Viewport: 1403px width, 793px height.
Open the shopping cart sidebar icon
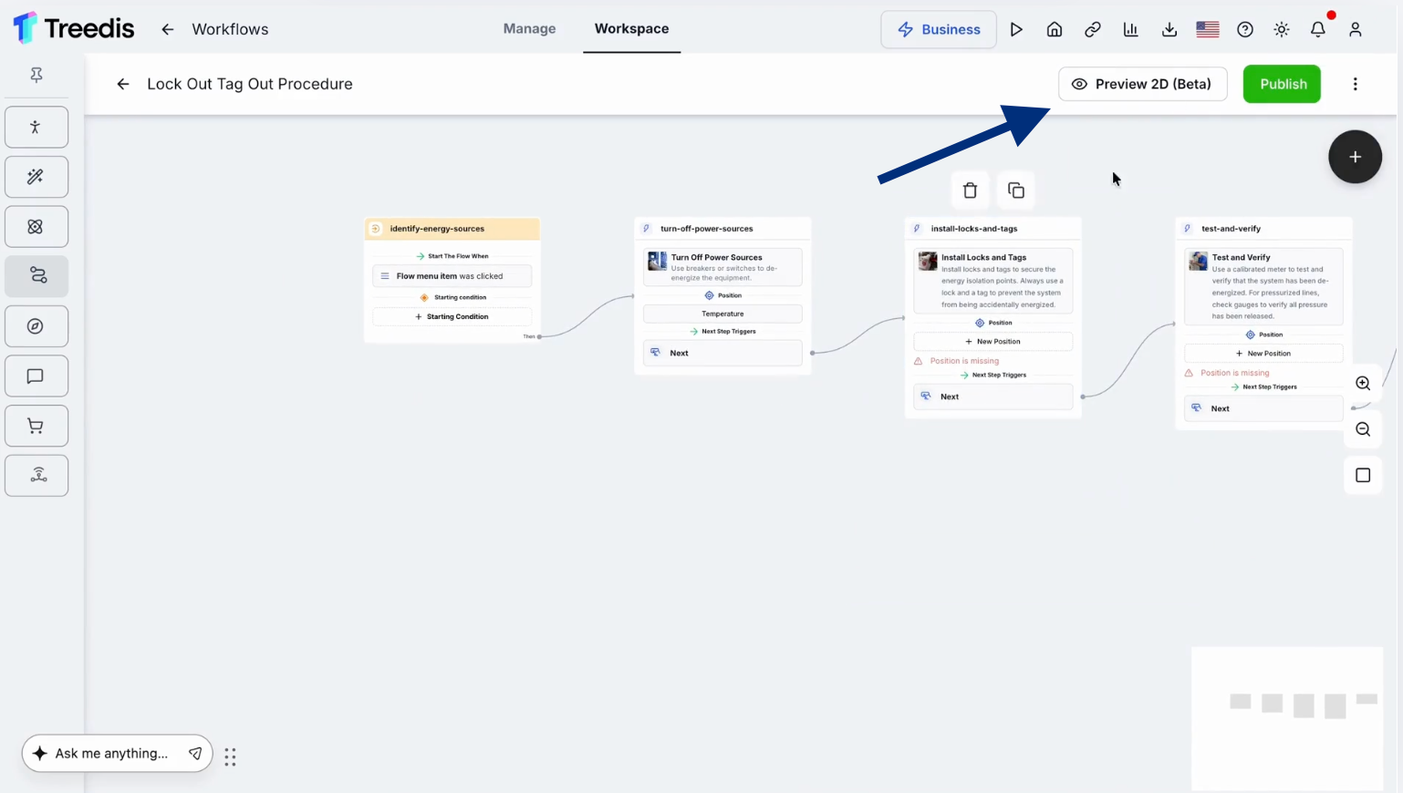36,426
